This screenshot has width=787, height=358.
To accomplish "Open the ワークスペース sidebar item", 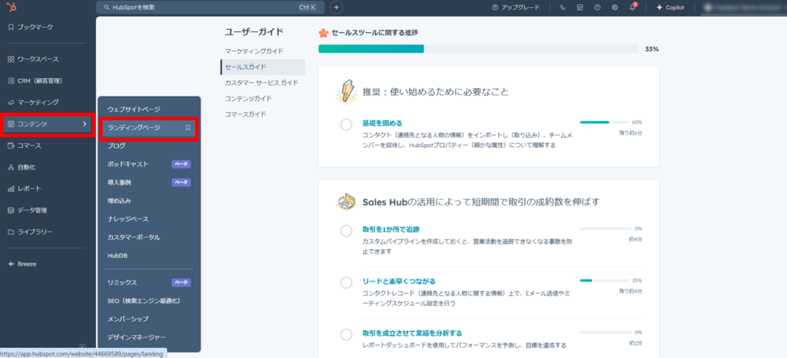I will click(33, 59).
